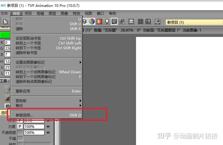Click the X/Y coordinates panel icon
Viewport: 223px width, 145px height.
pos(122,22)
